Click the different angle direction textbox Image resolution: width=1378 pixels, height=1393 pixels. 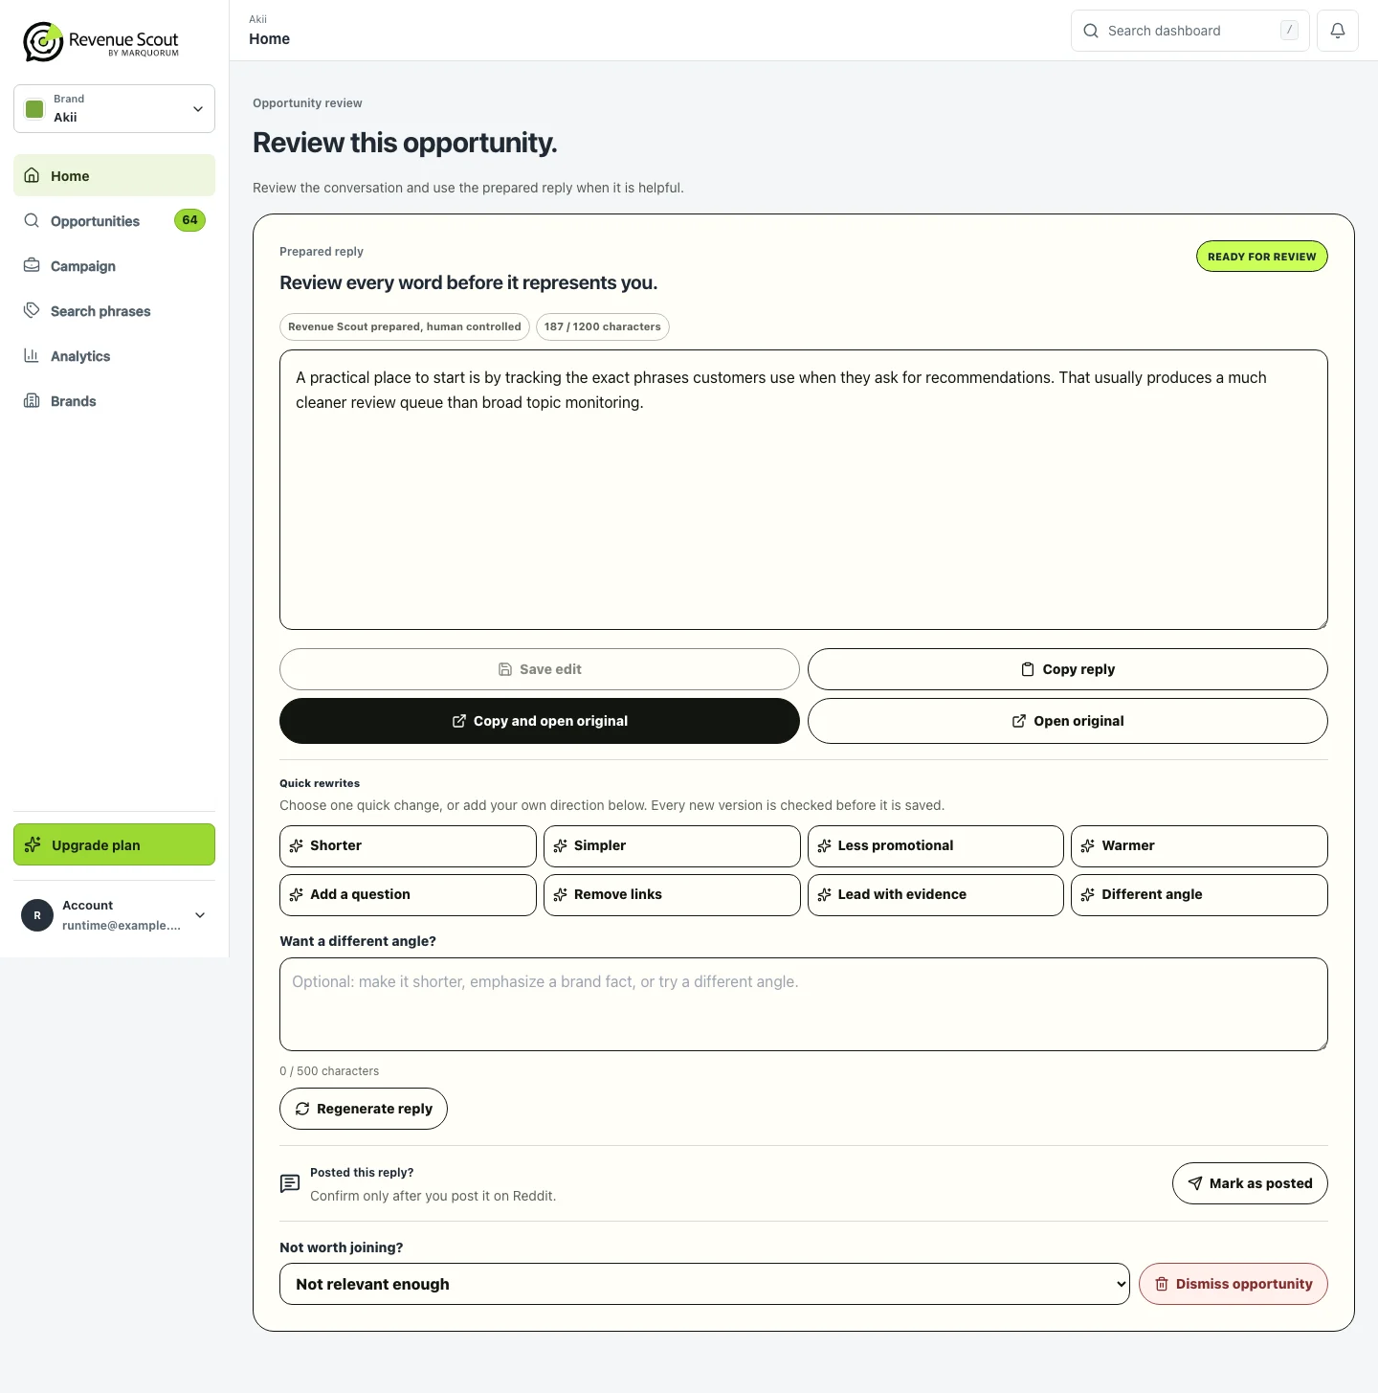point(804,1004)
